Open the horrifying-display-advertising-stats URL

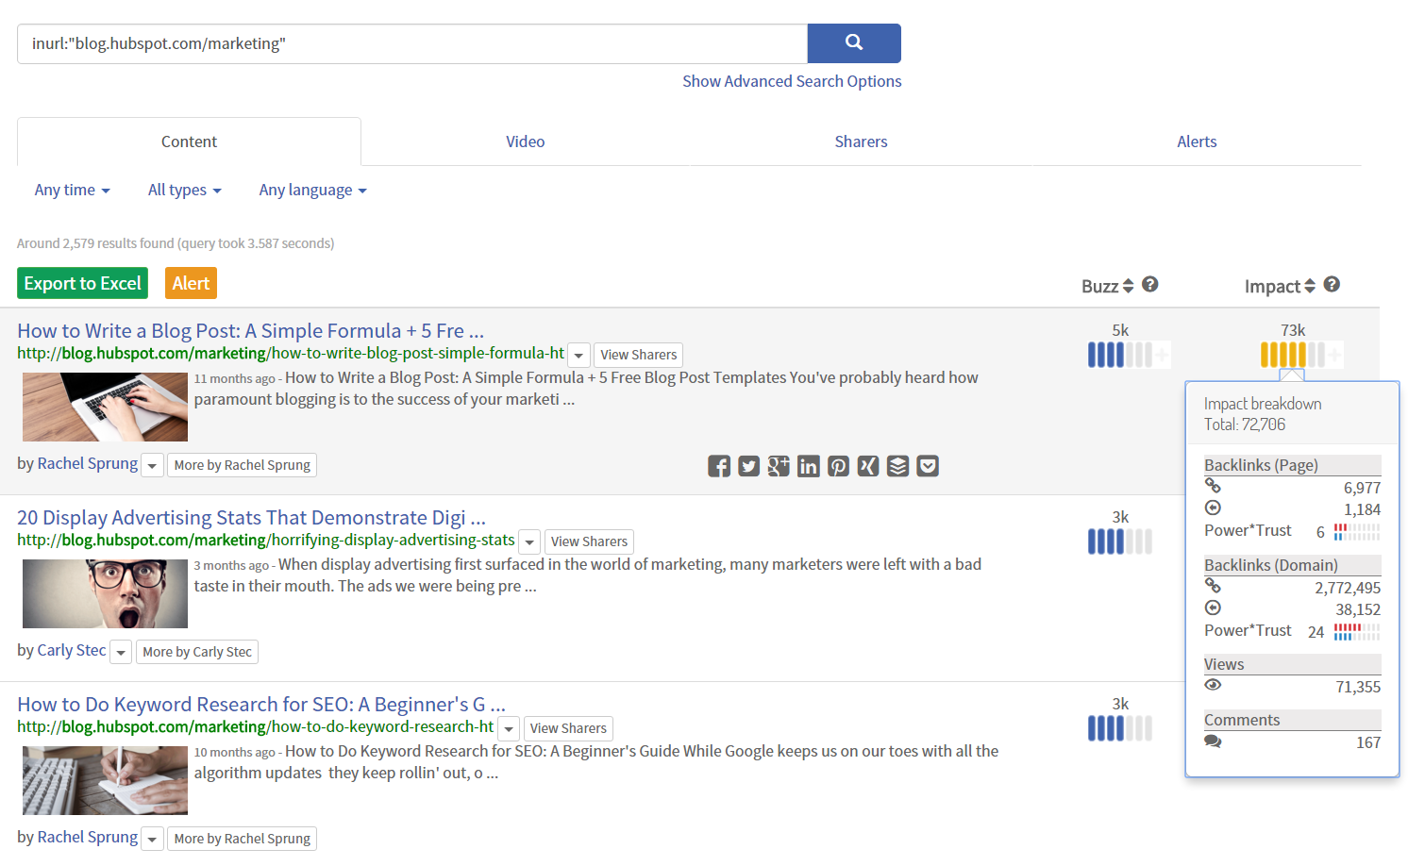[x=266, y=540]
